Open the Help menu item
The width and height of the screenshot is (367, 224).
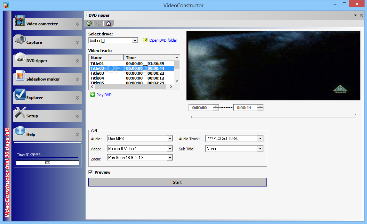coord(48,134)
